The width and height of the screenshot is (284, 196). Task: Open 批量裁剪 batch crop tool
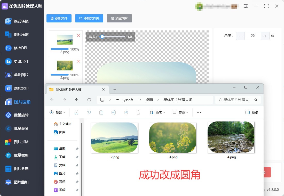pos(17,155)
